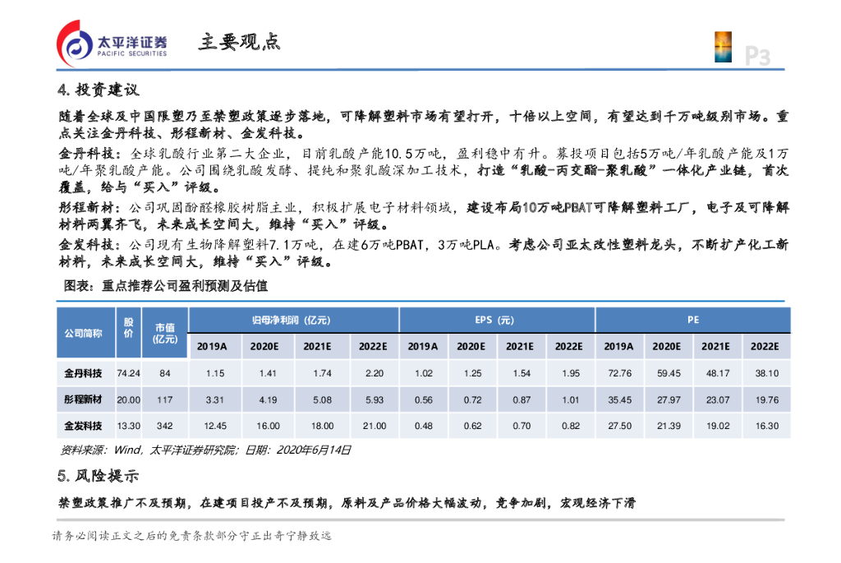This screenshot has width=841, height=563.
Task: Click the PE cell '35.45'
Action: pos(619,399)
